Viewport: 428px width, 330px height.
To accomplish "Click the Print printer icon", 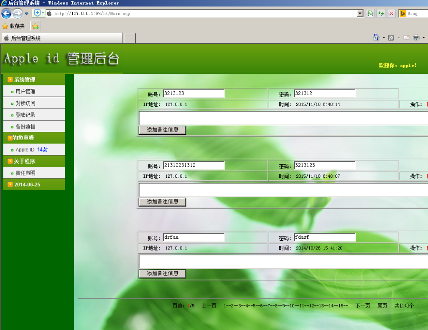I will coord(416,38).
